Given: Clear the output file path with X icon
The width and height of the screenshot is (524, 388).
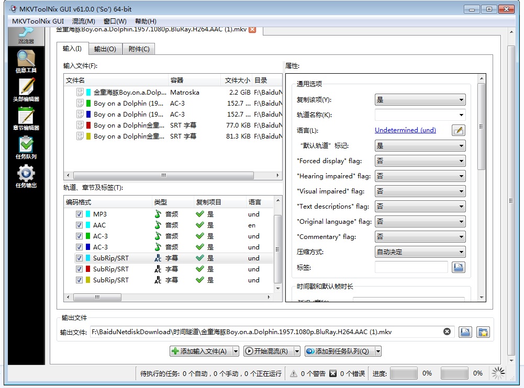Looking at the screenshot, I should (x=447, y=332).
